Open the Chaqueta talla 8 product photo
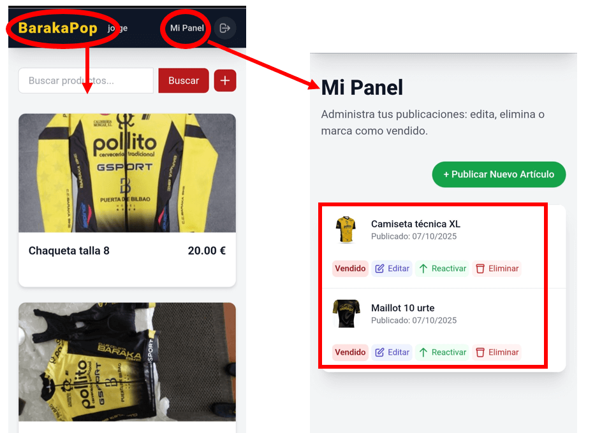The image size is (602, 433). coord(127,173)
